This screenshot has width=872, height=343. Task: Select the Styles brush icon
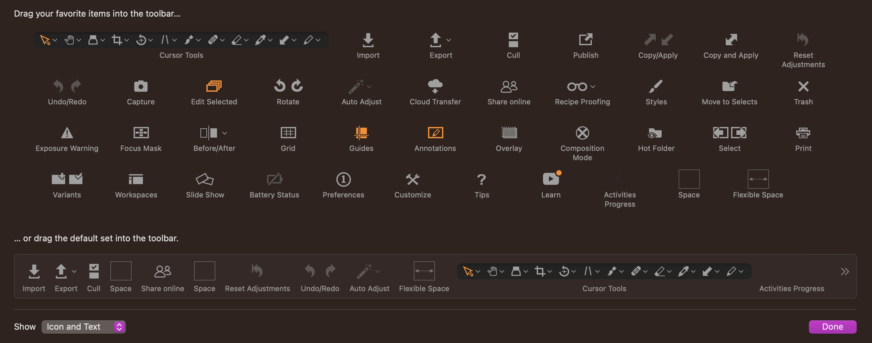(x=656, y=86)
